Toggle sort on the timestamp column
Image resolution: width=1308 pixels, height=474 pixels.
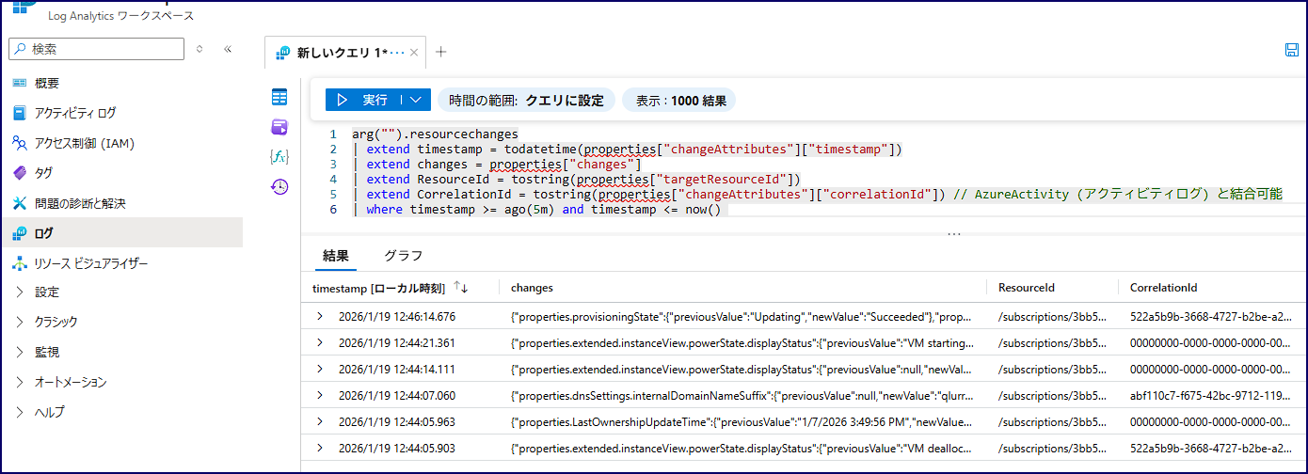pos(461,287)
